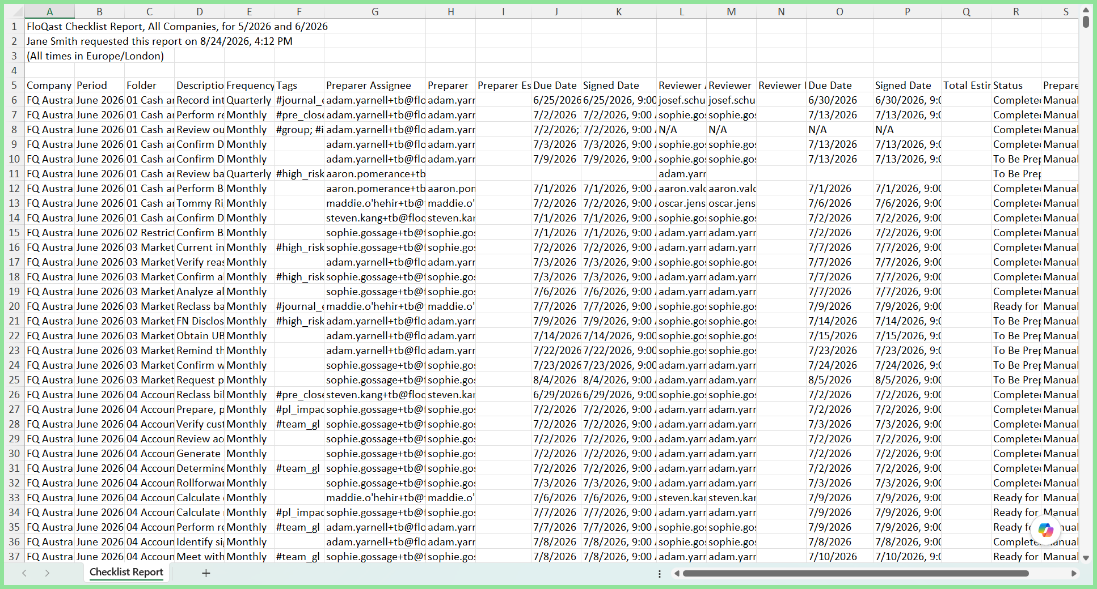Viewport: 1097px width, 589px height.
Task: Click the 'Preparer Assignee' header cell
Action: (x=375, y=86)
